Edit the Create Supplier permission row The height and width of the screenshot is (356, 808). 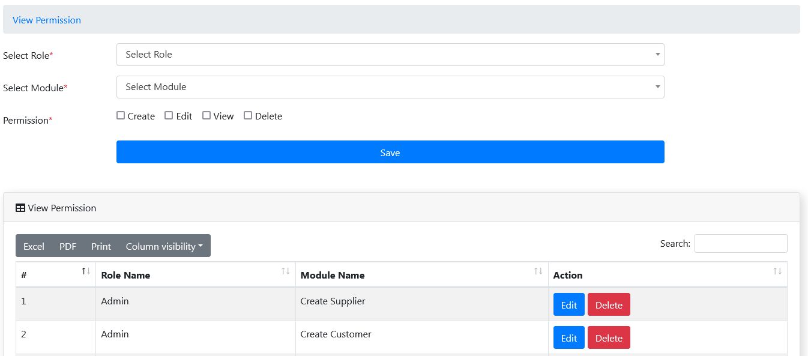tap(568, 305)
